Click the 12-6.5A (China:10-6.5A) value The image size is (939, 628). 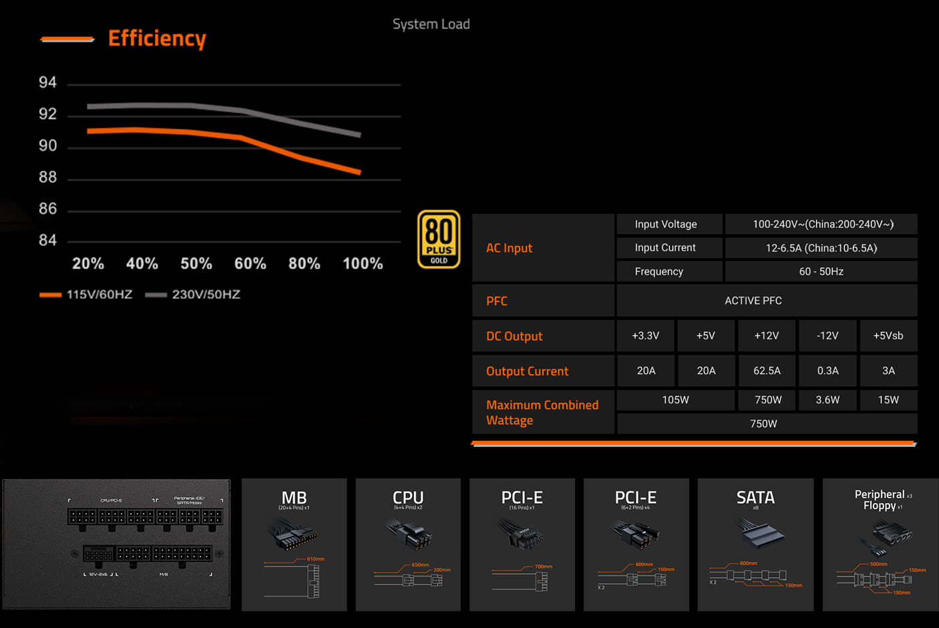tap(821, 248)
